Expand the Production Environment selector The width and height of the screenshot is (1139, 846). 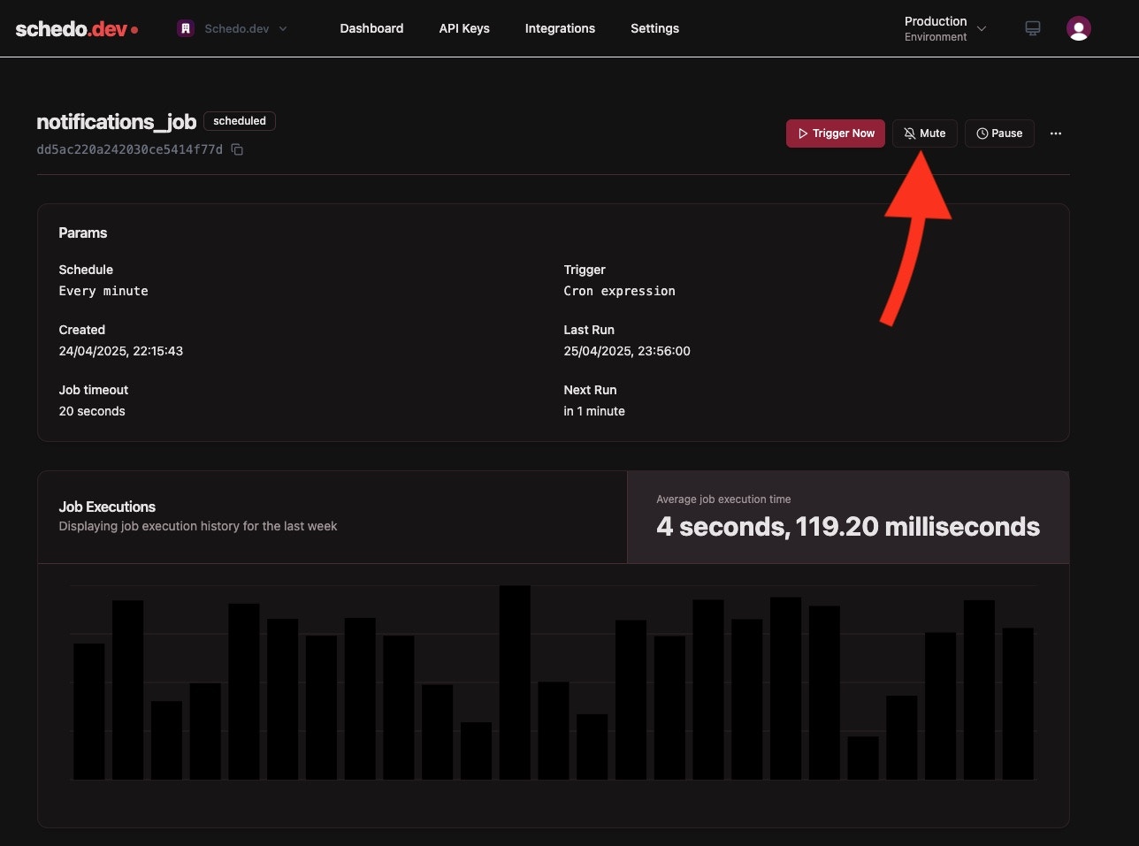tap(945, 28)
